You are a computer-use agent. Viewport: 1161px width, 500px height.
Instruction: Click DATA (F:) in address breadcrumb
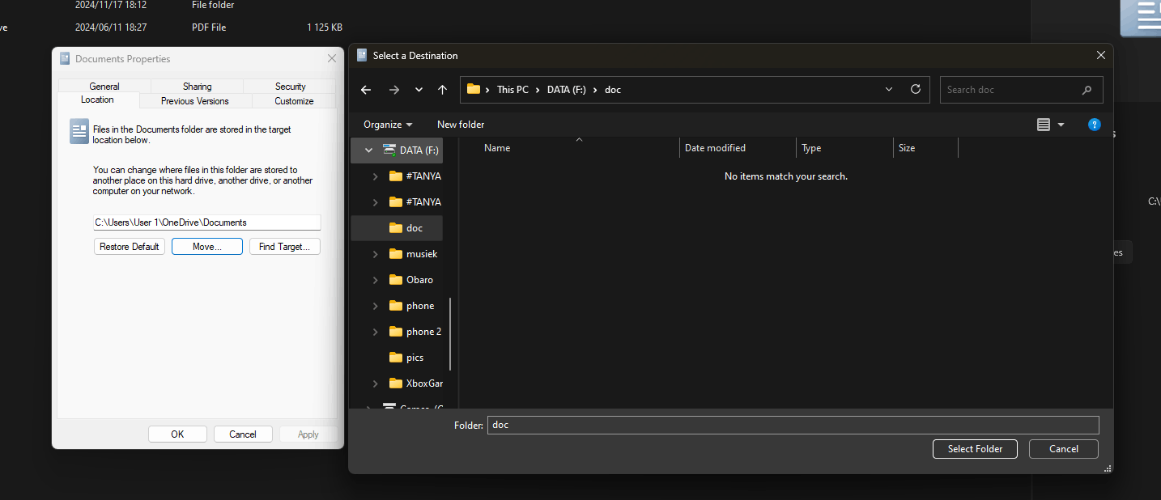(x=567, y=90)
